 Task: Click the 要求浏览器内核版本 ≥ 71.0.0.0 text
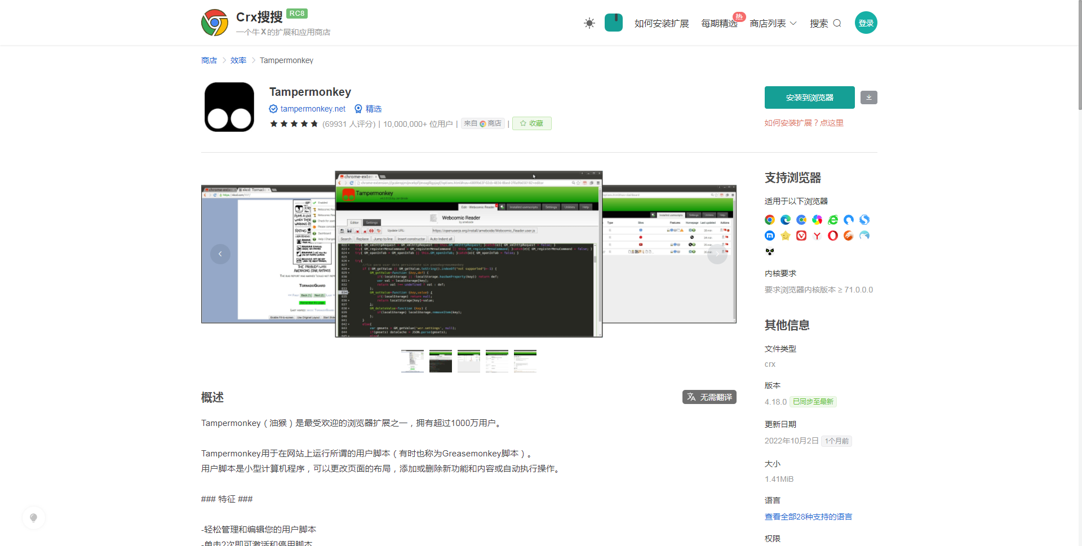pos(819,290)
